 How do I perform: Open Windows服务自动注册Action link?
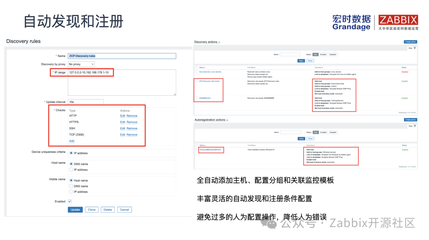click(211, 150)
